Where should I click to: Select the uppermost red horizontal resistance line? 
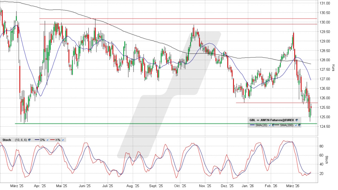[x=176, y=18]
